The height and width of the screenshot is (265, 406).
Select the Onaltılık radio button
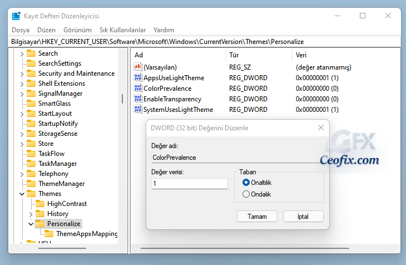(x=246, y=183)
